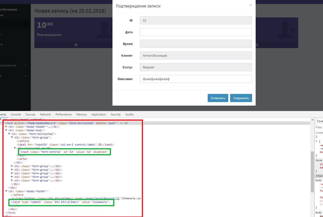Click the Статус field showing Request
This screenshot has height=217, width=323.
[x=196, y=67]
